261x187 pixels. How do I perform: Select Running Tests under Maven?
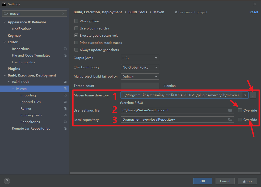click(31, 115)
